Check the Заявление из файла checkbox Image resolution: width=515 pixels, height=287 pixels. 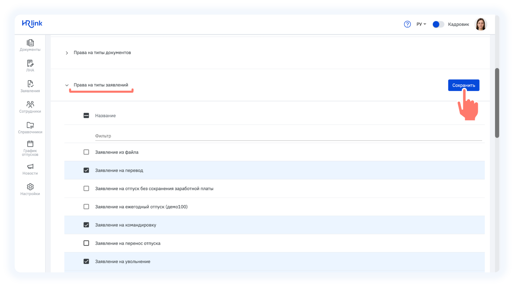[x=86, y=152]
